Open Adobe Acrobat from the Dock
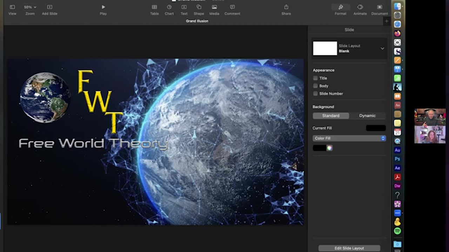Screen dimensions: 449x252 click(x=397, y=177)
